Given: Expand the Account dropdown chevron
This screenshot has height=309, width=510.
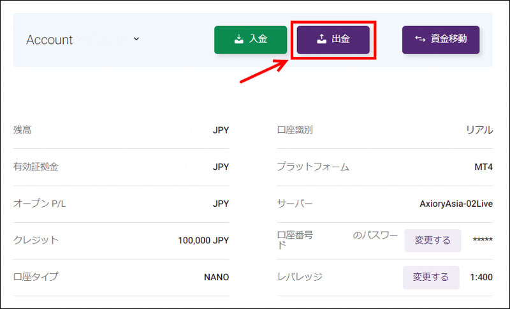Looking at the screenshot, I should tap(136, 39).
